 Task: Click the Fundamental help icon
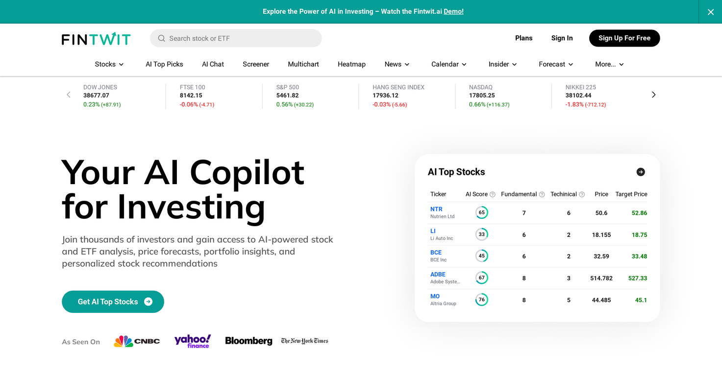[x=542, y=194]
